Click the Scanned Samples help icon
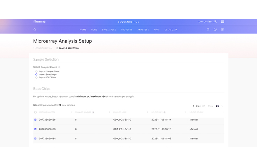The height and width of the screenshot is (166, 257). click(x=93, y=113)
